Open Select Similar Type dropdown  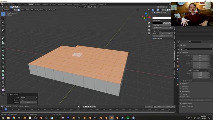coord(29,98)
